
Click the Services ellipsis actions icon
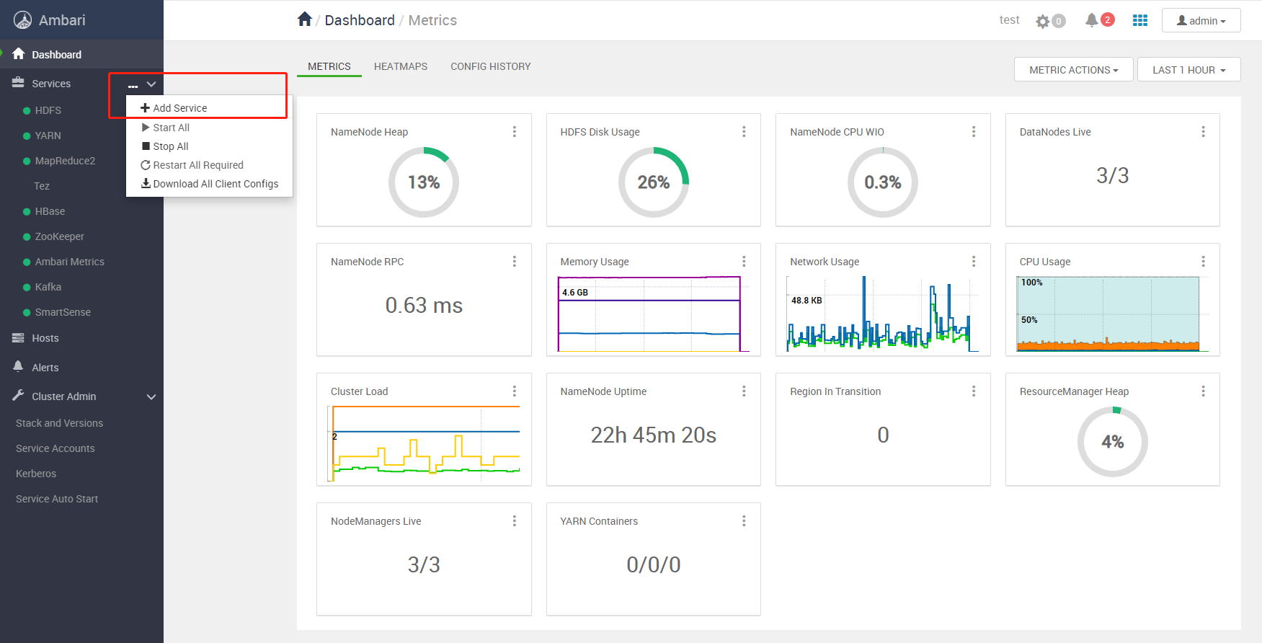pos(133,85)
